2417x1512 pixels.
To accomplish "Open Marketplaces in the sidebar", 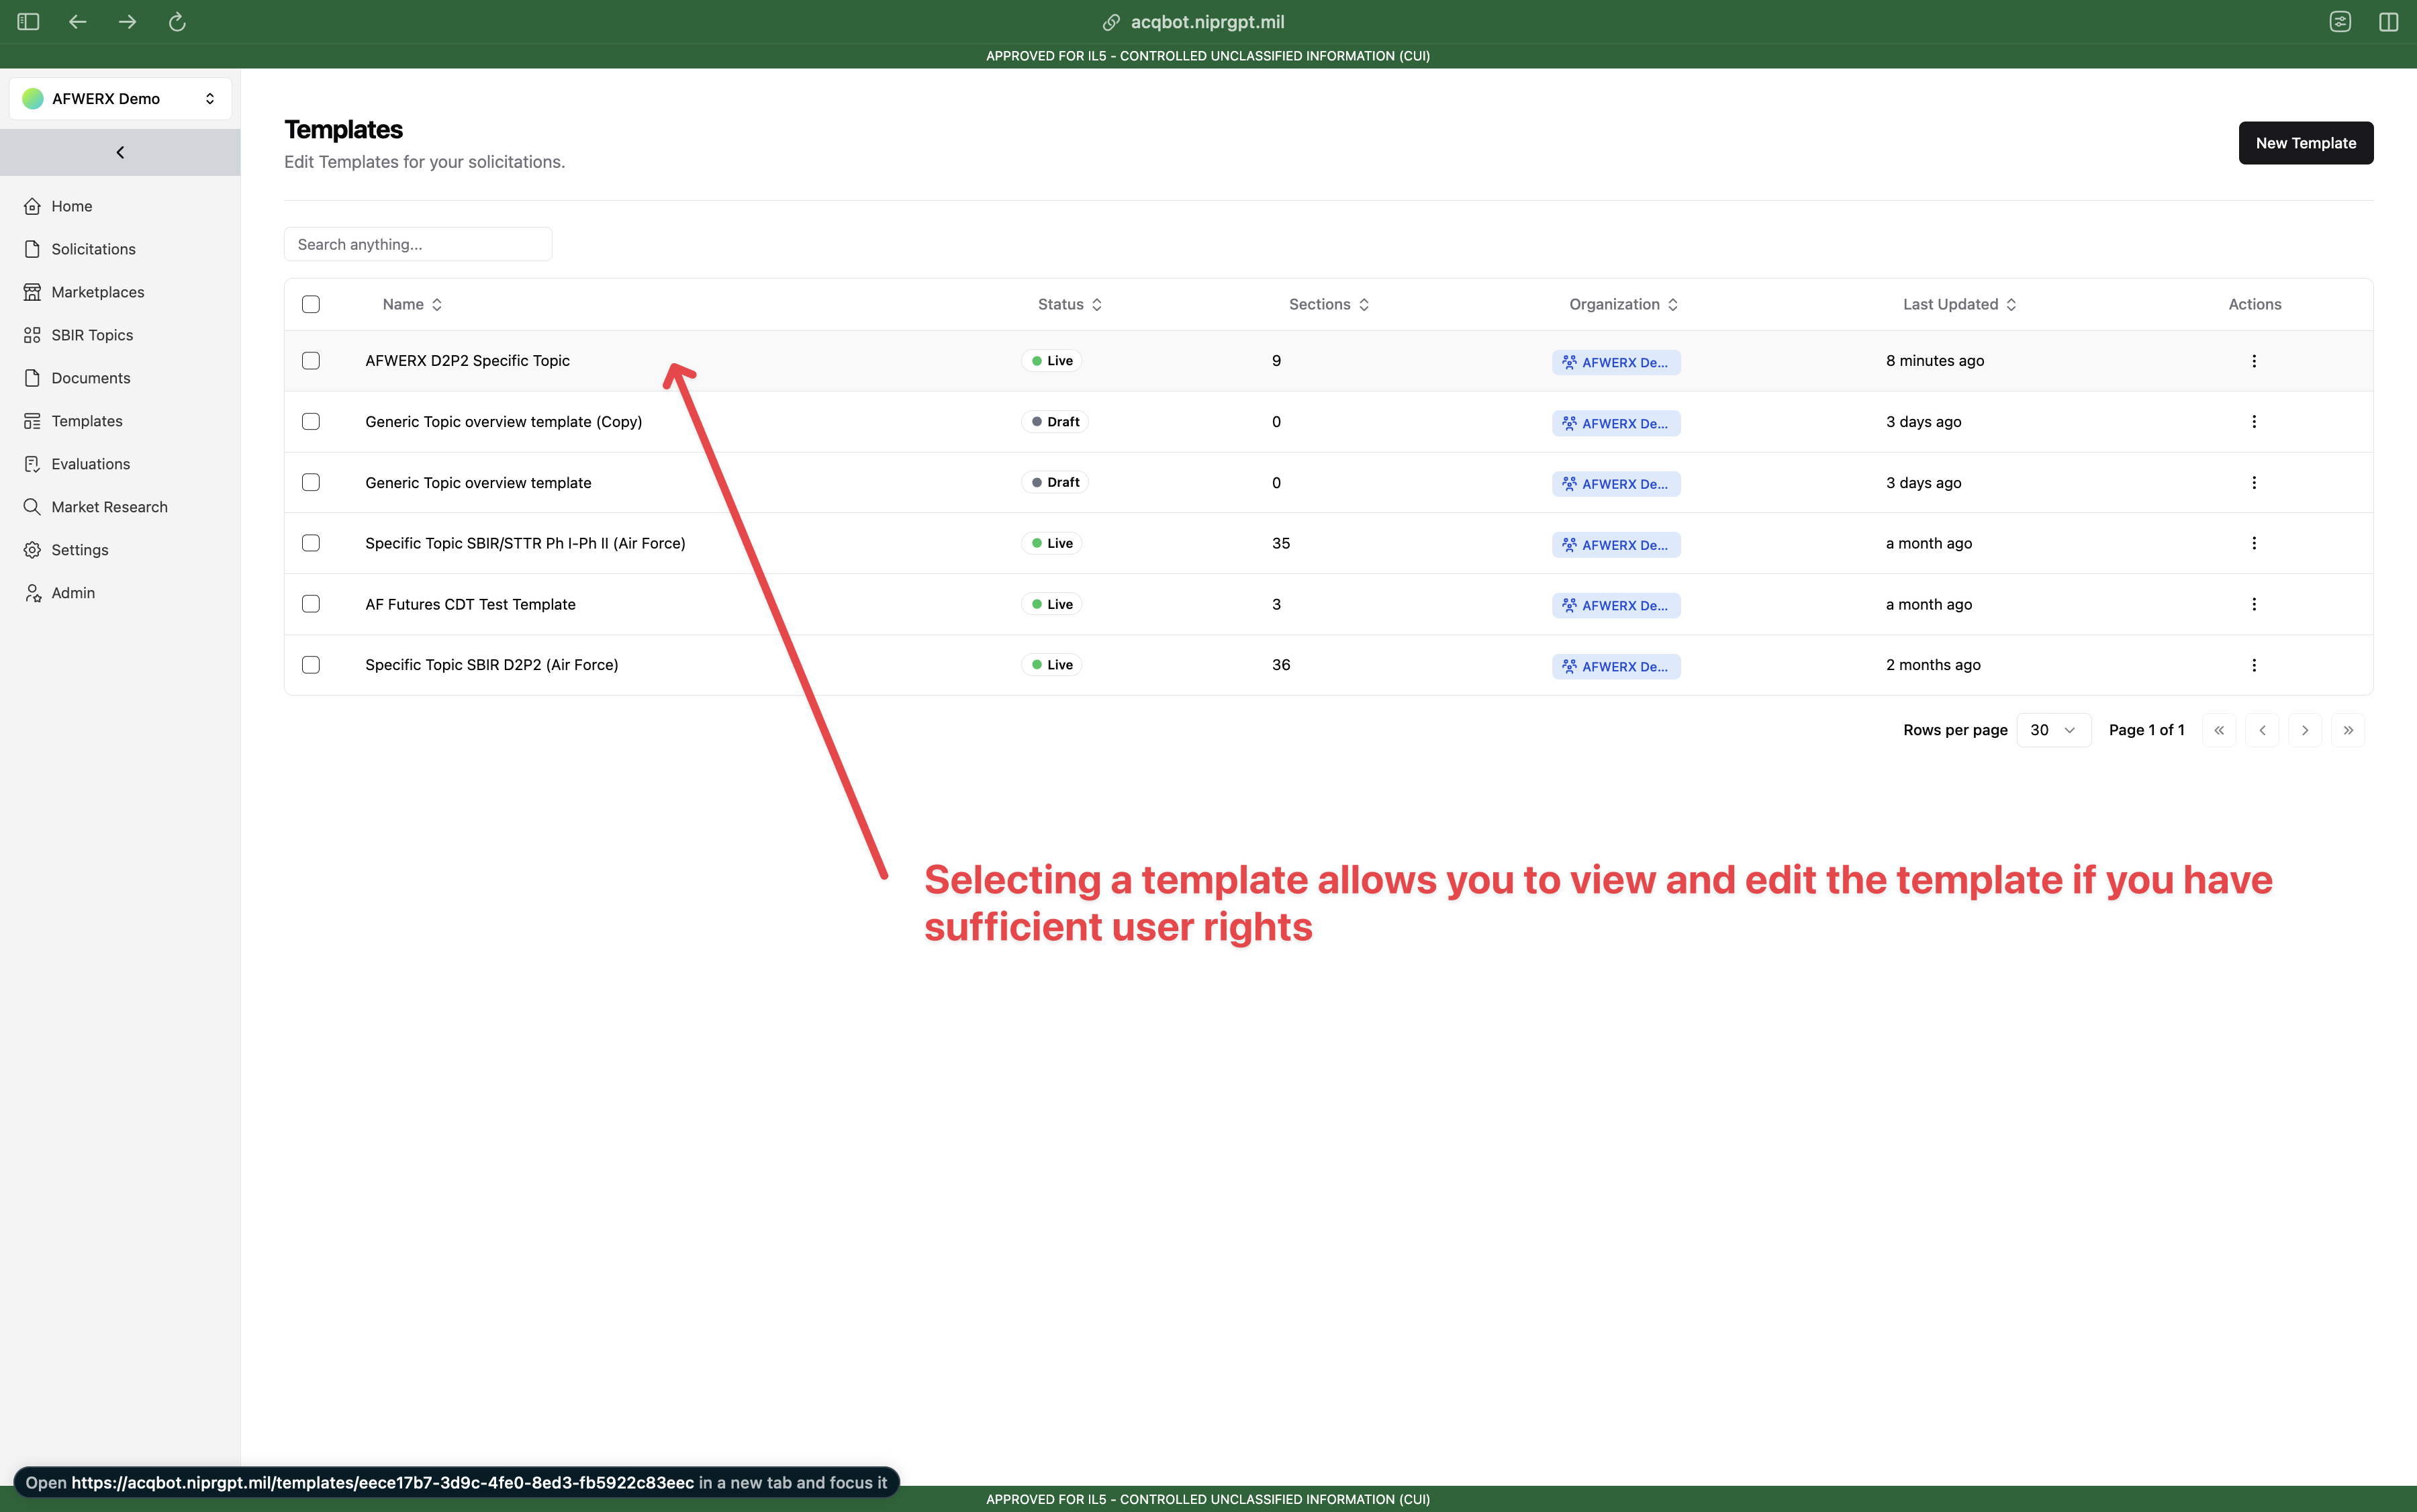I will [x=98, y=292].
